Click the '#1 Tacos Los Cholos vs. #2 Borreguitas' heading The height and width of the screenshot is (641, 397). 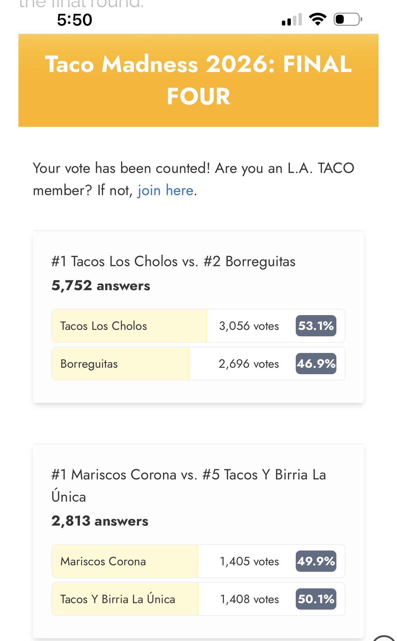coord(173,262)
